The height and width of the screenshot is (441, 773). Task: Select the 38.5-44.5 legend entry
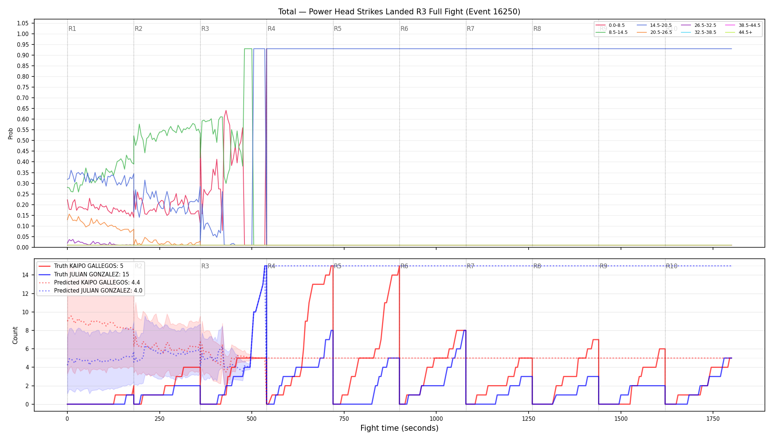point(742,25)
